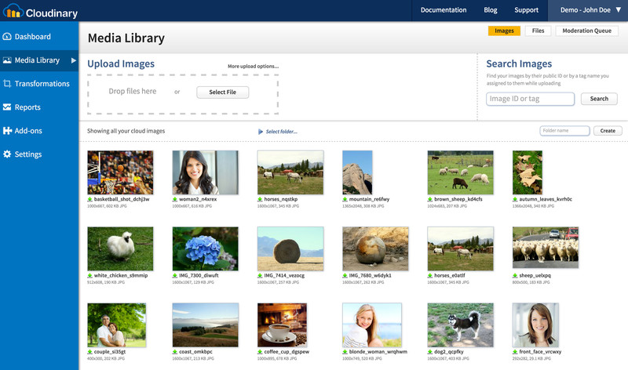Viewport: 628px width, 370px height.
Task: Open the couple in park thumbnail
Action: tap(116, 325)
